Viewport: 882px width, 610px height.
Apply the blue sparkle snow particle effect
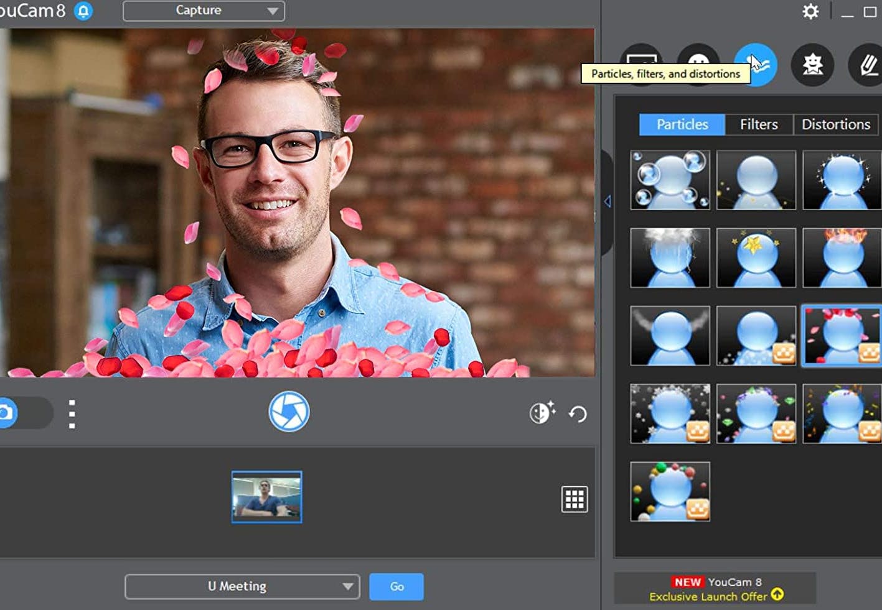[x=756, y=335]
